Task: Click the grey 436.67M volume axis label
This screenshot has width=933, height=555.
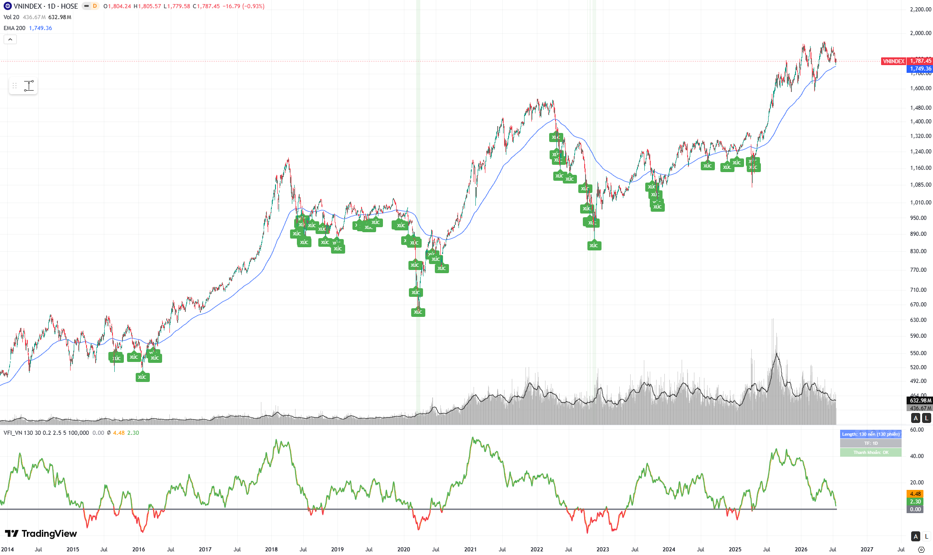Action: [x=920, y=408]
